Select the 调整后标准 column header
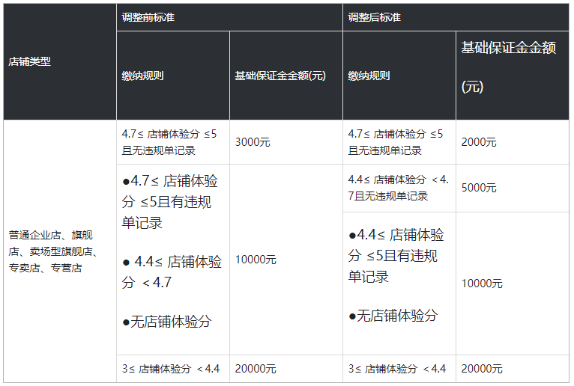 (x=375, y=16)
